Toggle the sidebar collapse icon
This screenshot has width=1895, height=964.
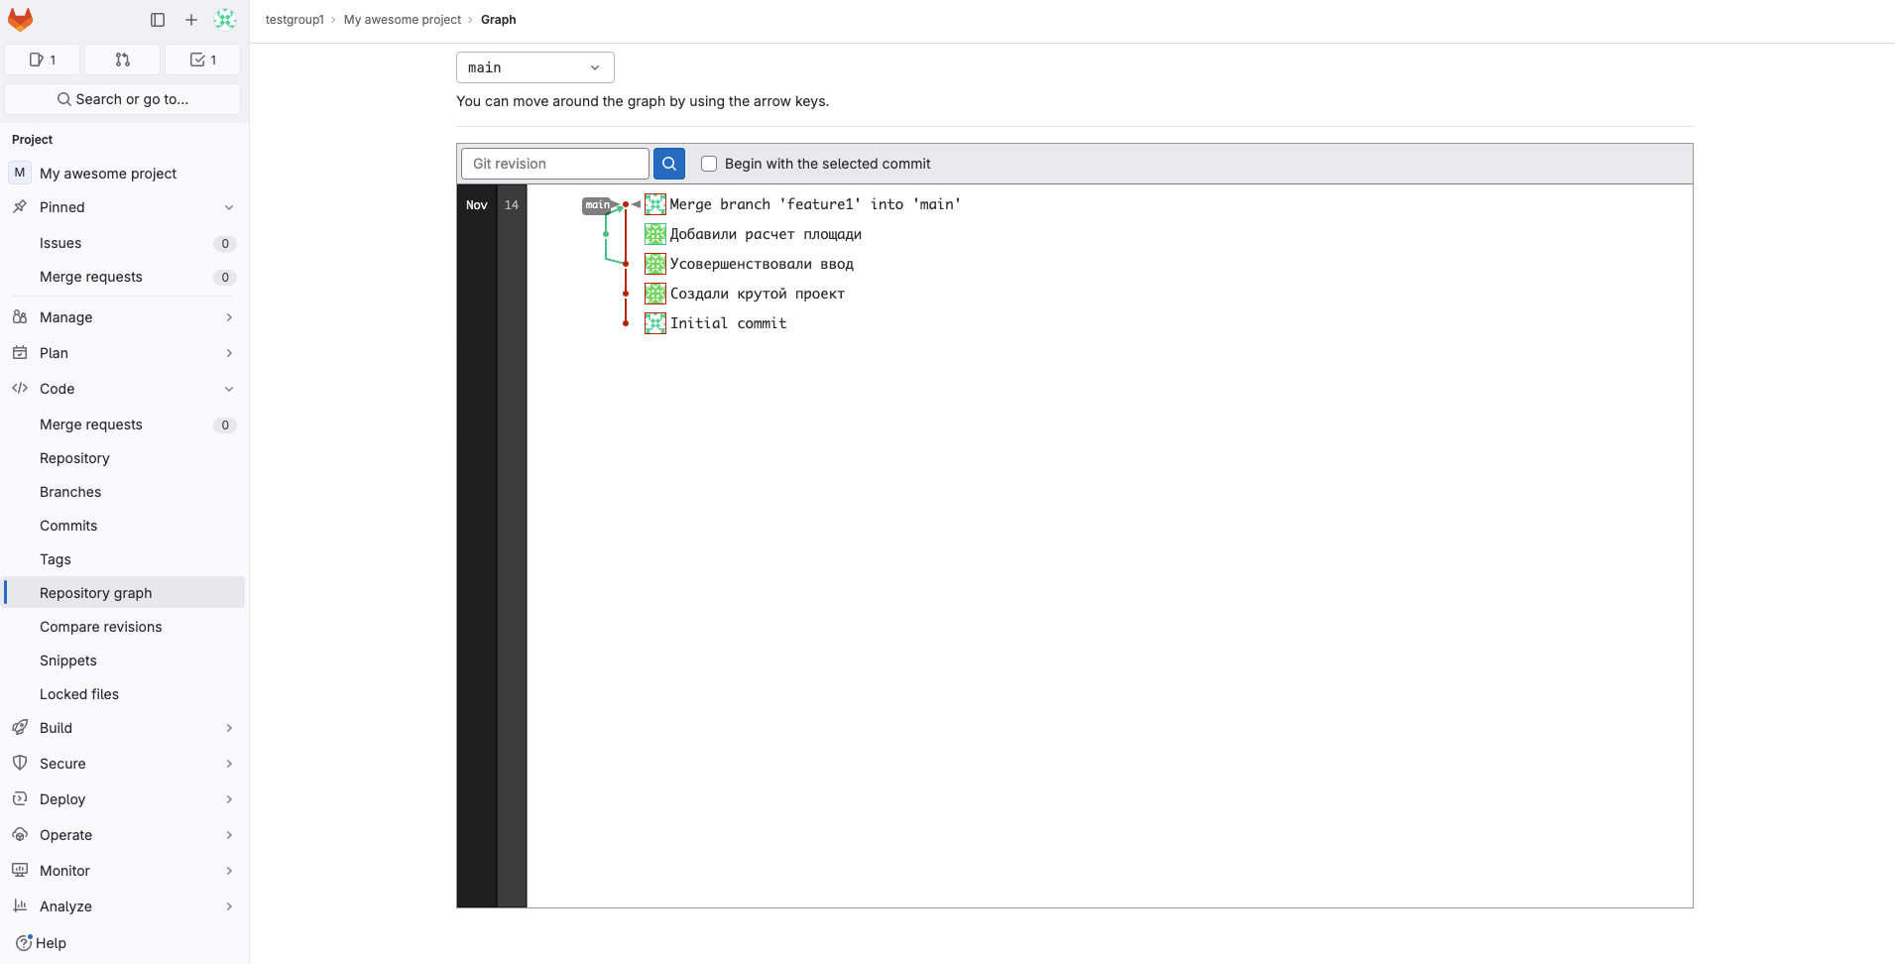pos(158,20)
